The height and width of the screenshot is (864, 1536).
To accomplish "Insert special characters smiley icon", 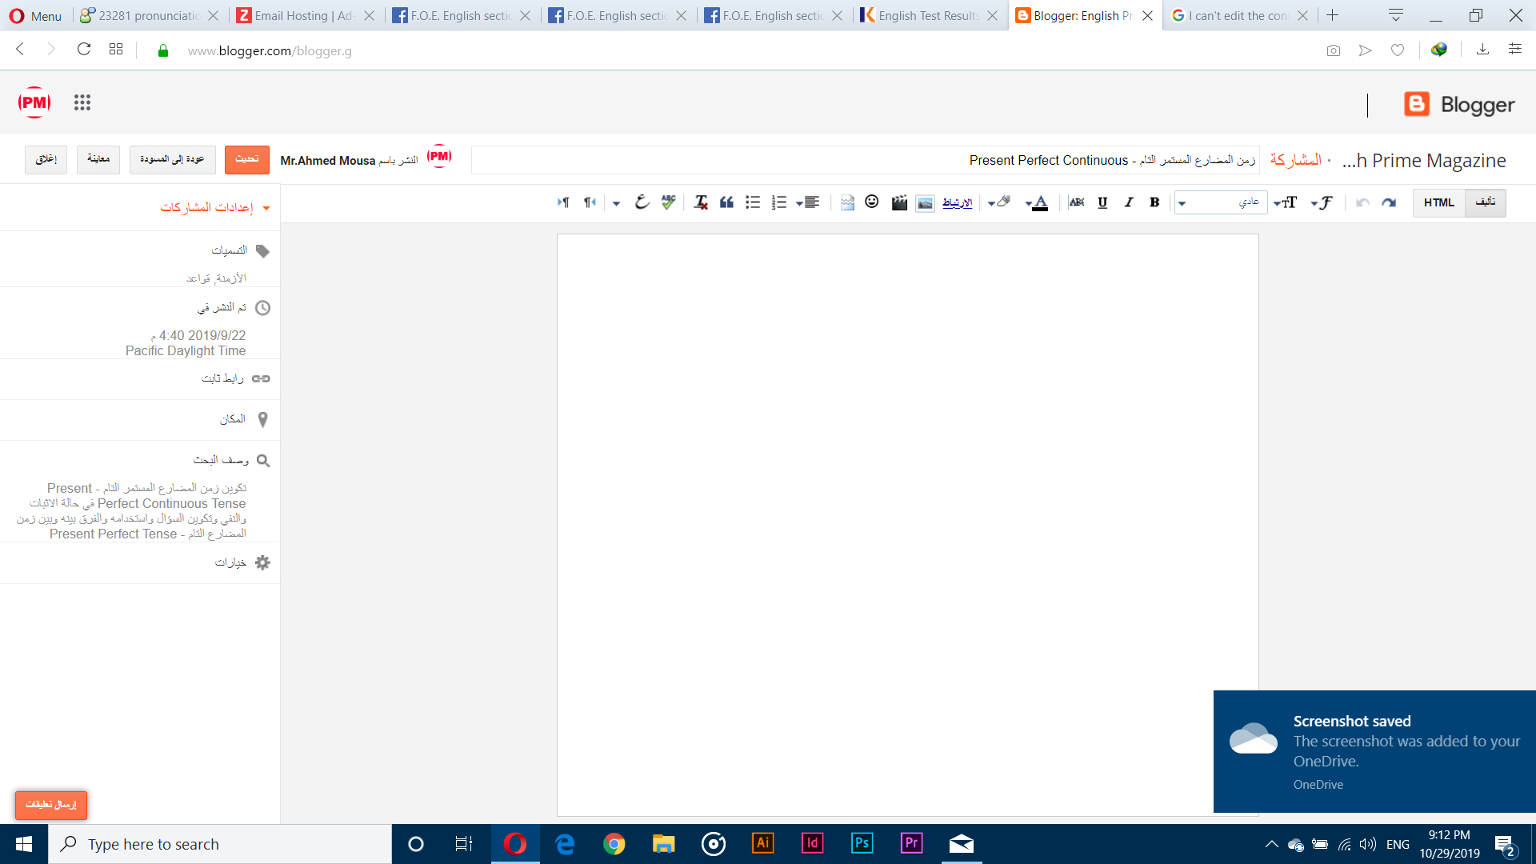I will tap(872, 202).
